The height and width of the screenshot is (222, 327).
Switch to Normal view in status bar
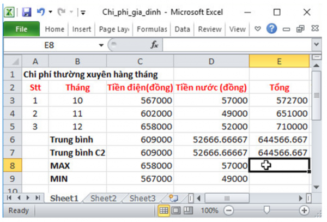coord(163,211)
